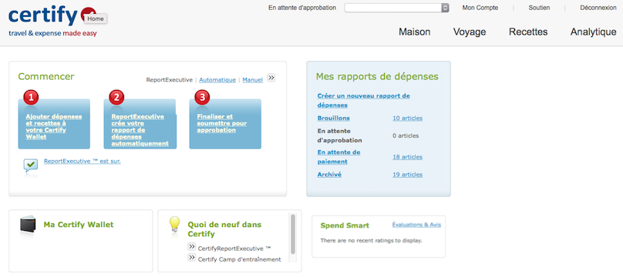Screen dimensions: 623x277
Task: Click the no recent ratings message
Action: click(371, 240)
